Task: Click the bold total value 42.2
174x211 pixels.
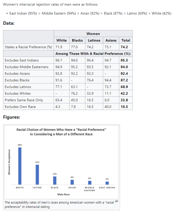Action: (x=126, y=93)
